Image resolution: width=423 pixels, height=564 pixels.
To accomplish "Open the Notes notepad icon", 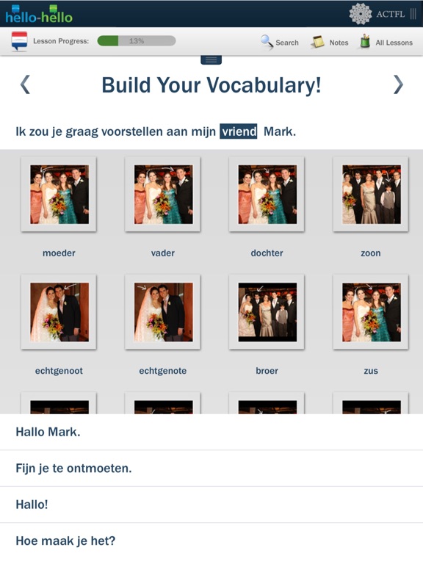I will (x=317, y=42).
